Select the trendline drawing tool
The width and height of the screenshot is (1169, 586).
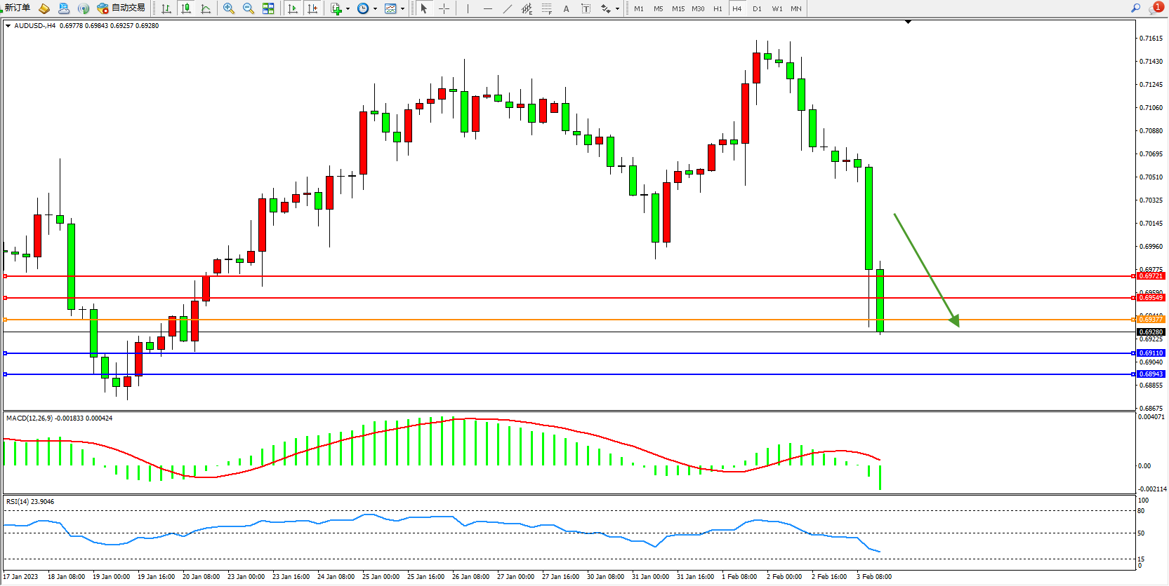507,8
